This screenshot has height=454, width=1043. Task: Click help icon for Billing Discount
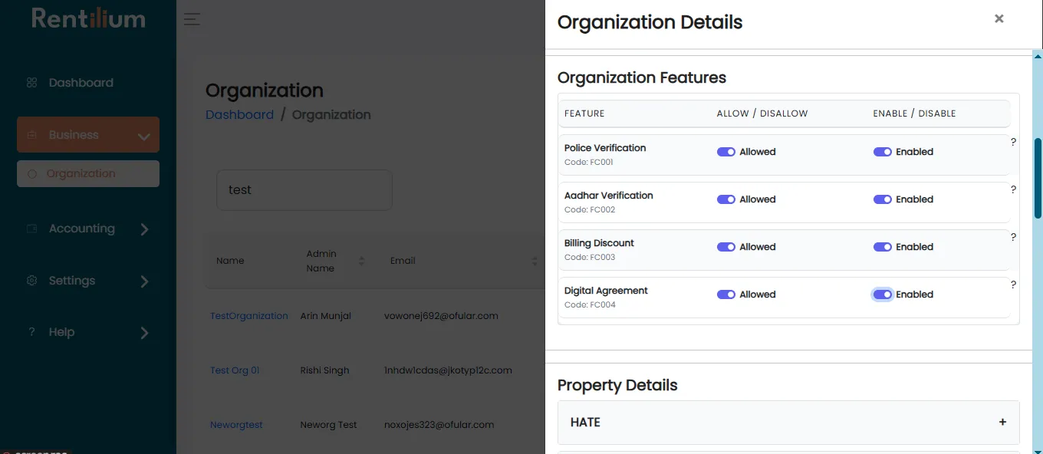[1013, 237]
